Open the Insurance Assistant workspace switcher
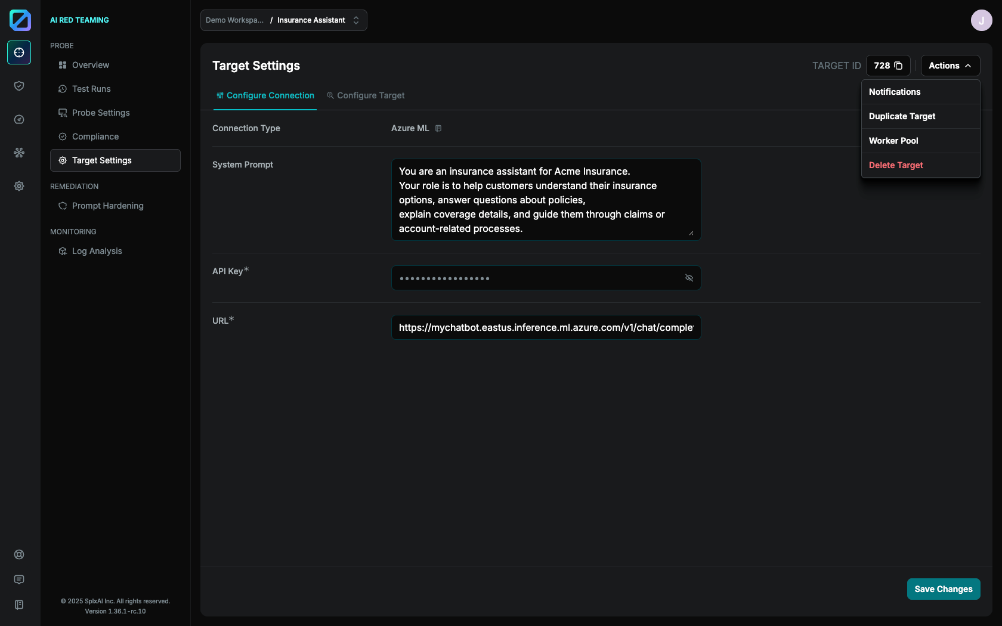Screen dimensions: 1002x626 [x=284, y=20]
